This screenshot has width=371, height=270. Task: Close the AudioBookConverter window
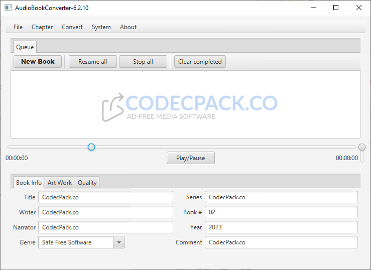point(358,8)
